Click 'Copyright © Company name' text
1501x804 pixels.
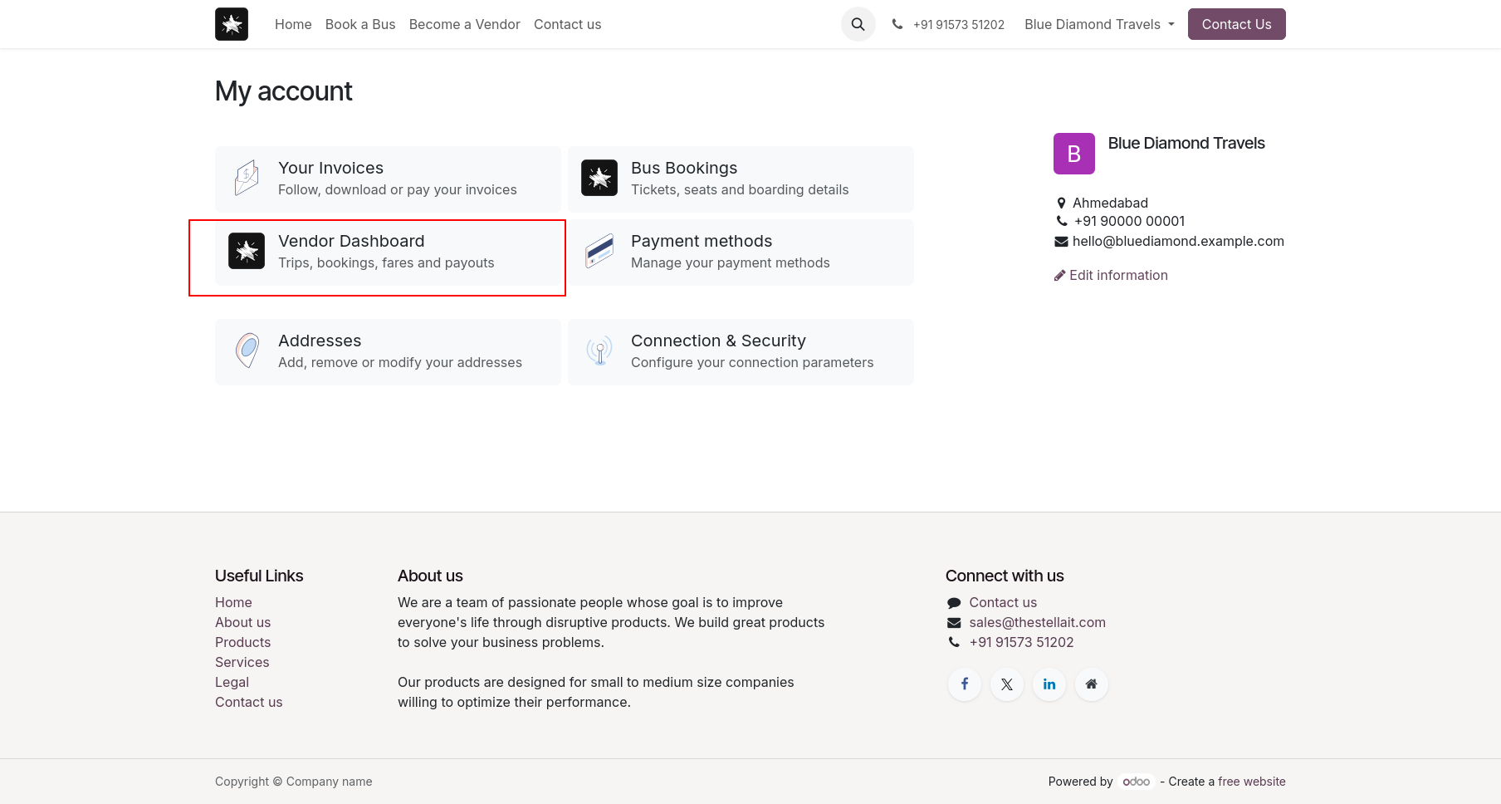(293, 782)
